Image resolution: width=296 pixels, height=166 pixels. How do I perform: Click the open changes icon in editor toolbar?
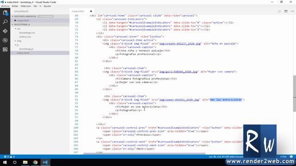tap(279, 11)
